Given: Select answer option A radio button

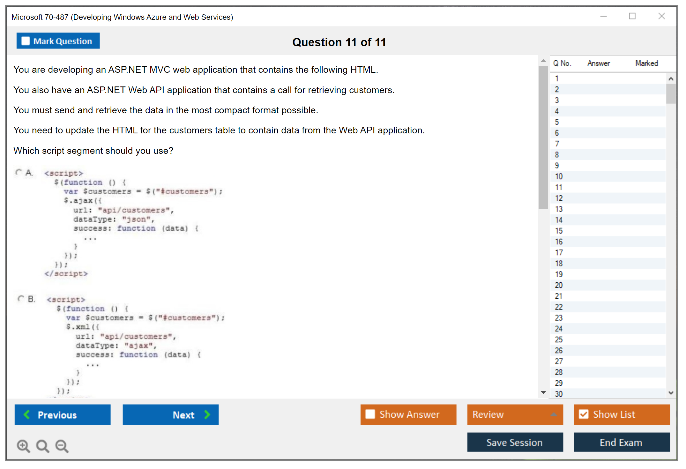Looking at the screenshot, I should click(x=19, y=173).
